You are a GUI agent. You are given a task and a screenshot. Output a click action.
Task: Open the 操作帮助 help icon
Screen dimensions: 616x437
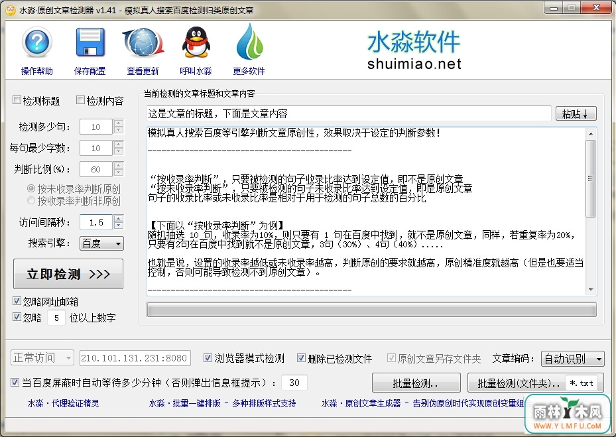point(36,42)
